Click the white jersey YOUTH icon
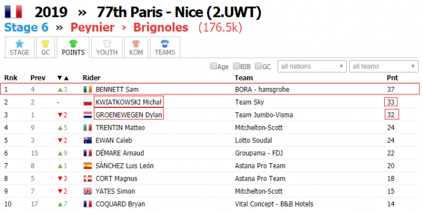 (x=107, y=43)
